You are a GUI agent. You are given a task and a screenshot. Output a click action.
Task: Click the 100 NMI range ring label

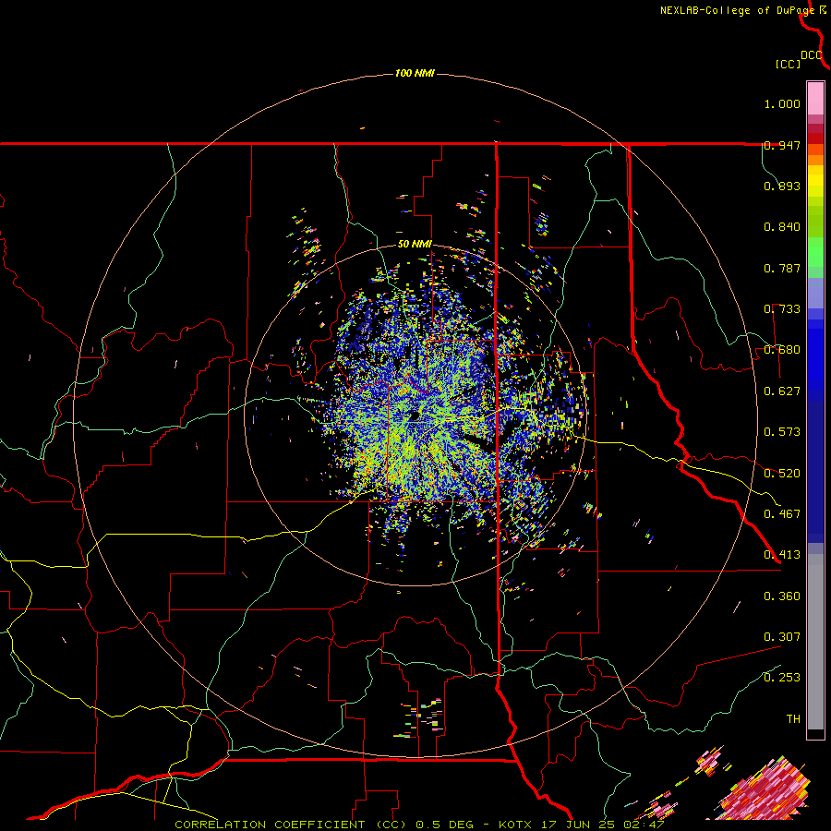pyautogui.click(x=415, y=73)
